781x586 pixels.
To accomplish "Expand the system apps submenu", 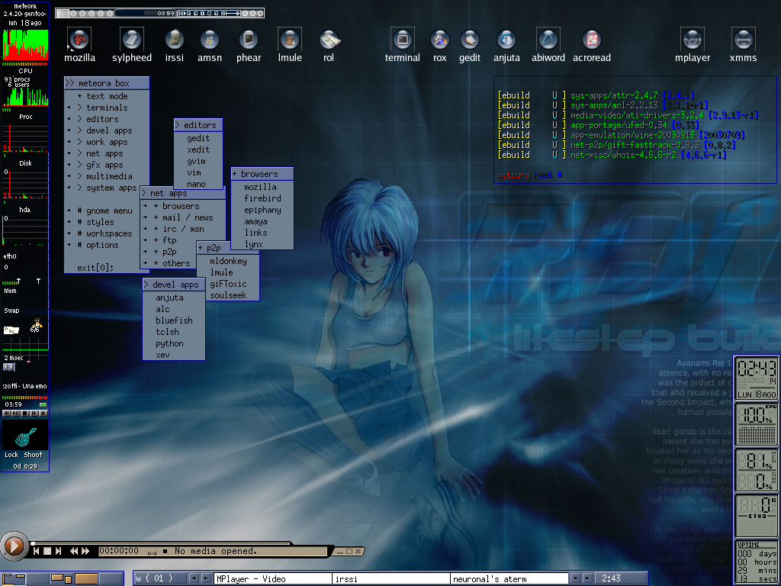I will [x=107, y=188].
